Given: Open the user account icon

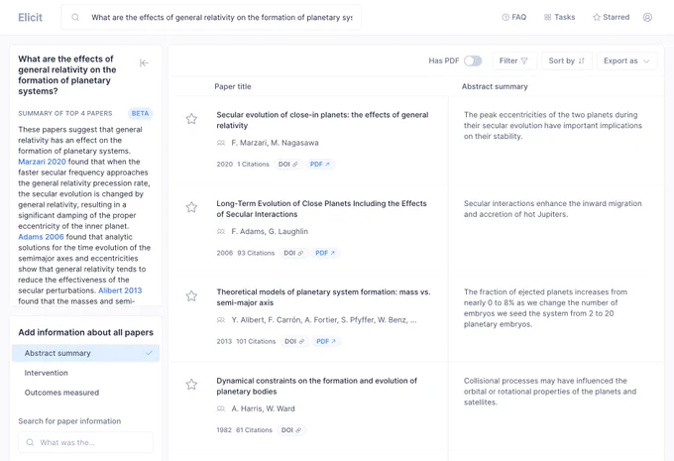Looking at the screenshot, I should pos(647,17).
